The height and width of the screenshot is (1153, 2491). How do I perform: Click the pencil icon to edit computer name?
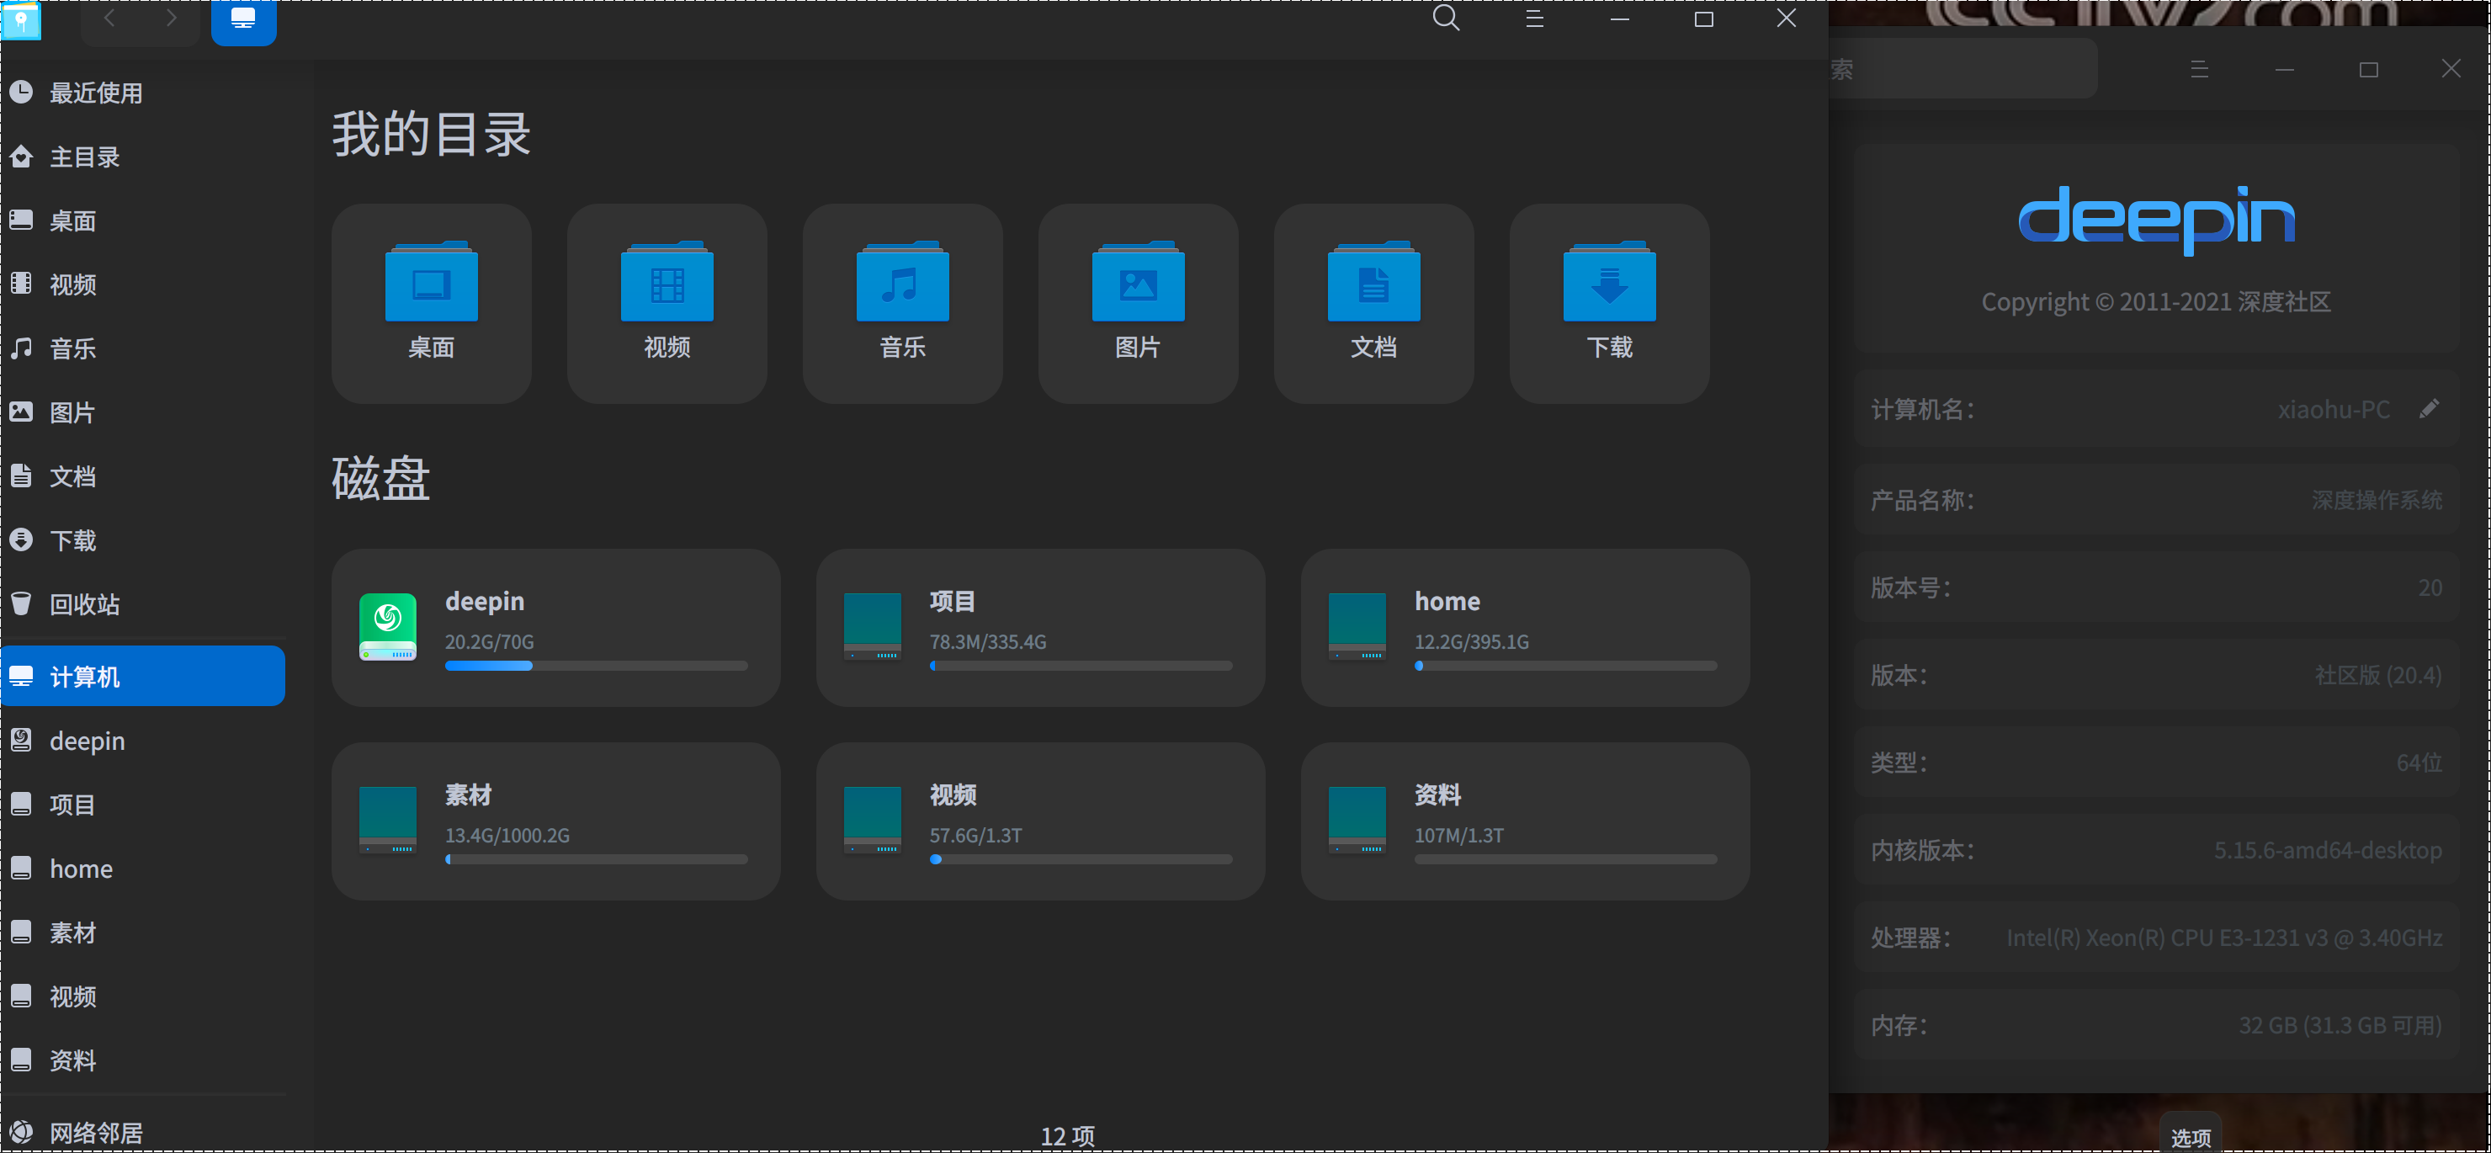coord(2432,408)
